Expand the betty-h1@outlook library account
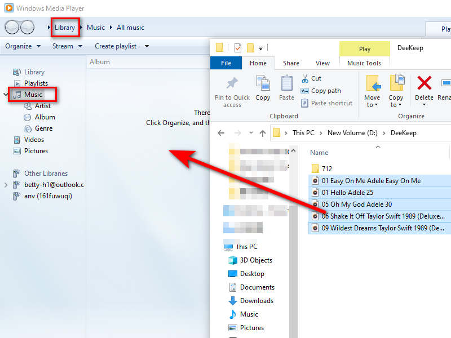The height and width of the screenshot is (338, 451). click(5, 184)
